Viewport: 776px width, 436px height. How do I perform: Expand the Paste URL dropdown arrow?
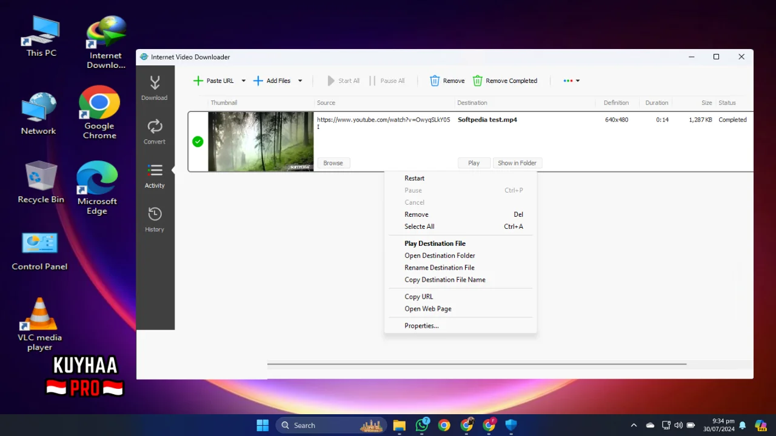(x=244, y=81)
